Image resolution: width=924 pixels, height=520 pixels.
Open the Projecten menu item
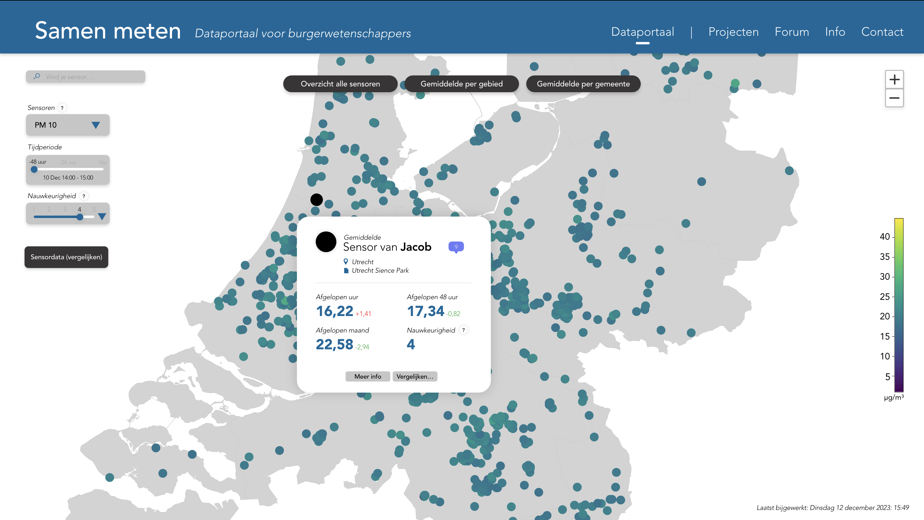coord(733,31)
